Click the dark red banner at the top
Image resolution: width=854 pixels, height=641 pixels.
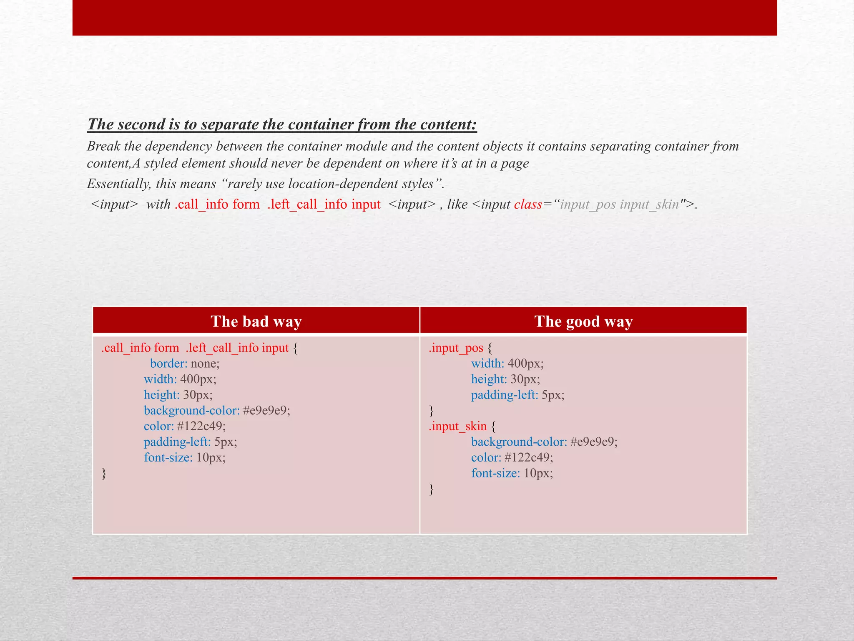click(x=424, y=18)
